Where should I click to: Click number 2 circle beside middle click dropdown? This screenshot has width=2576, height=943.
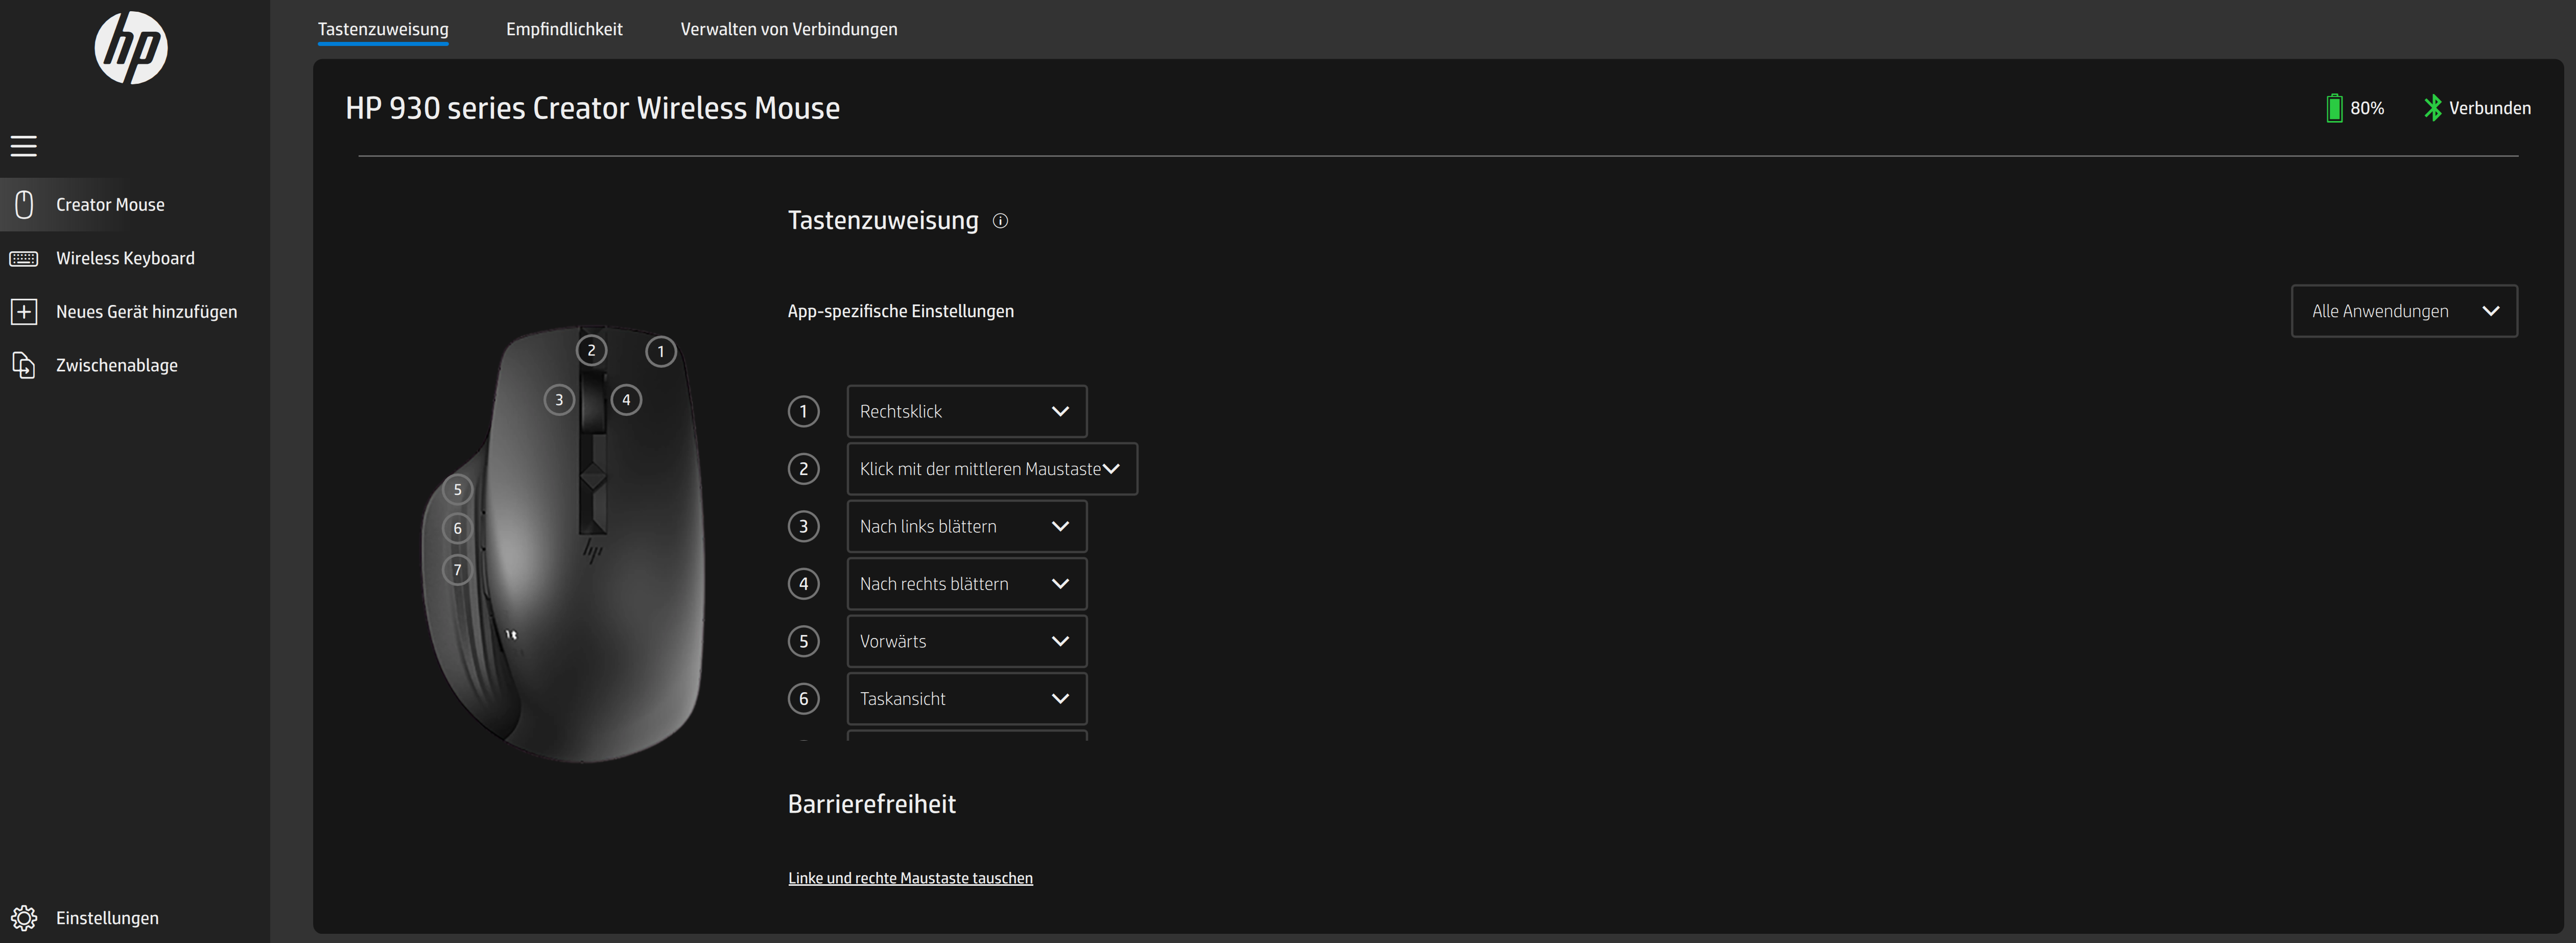(x=803, y=469)
